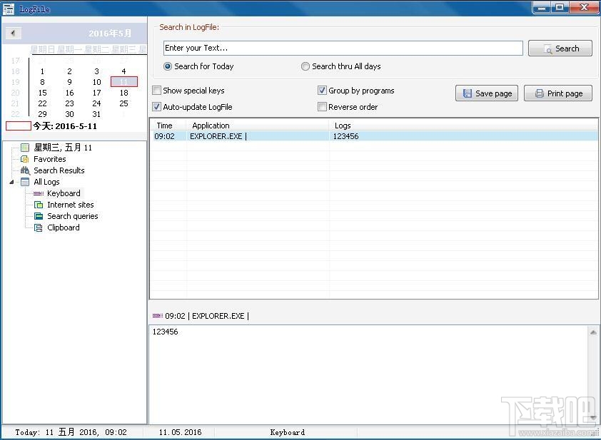Viewport: 601px width, 440px height.
Task: Open the Internet sites log icon
Action: (x=39, y=205)
